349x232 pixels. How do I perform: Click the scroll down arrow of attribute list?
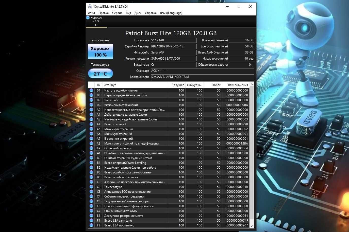point(252,226)
